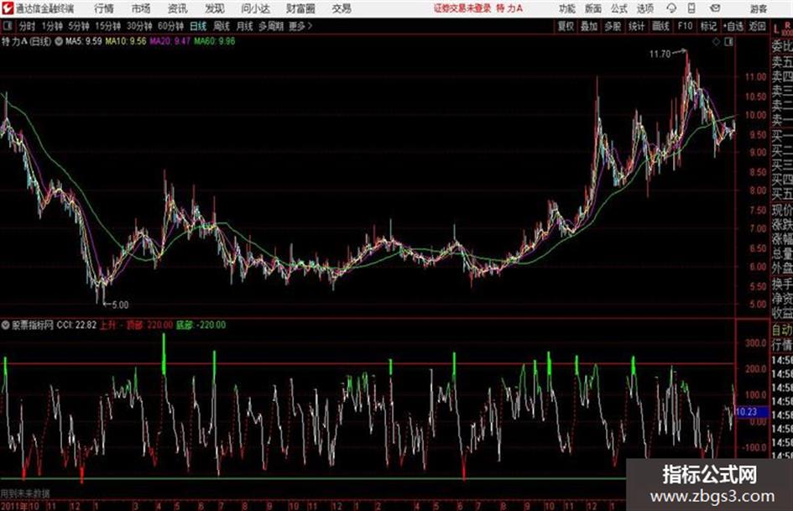Click the MA20: 9.47 value
Screen dimensions: 793x511
click(x=170, y=41)
